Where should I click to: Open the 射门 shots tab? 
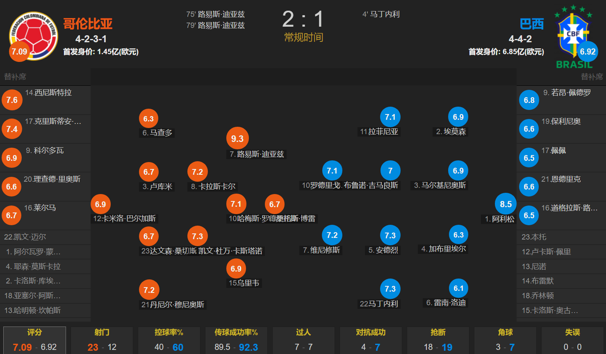coord(102,340)
